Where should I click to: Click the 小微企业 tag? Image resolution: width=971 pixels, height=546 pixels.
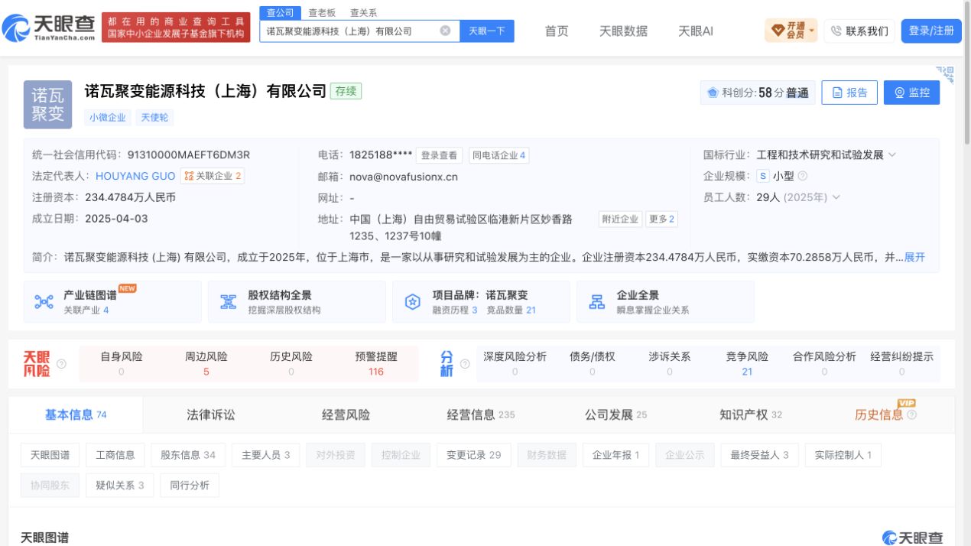click(108, 118)
